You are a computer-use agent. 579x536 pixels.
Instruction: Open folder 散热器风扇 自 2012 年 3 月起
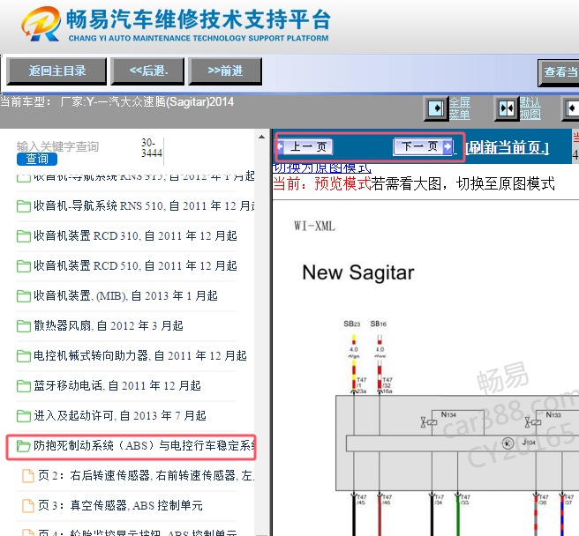pyautogui.click(x=109, y=325)
